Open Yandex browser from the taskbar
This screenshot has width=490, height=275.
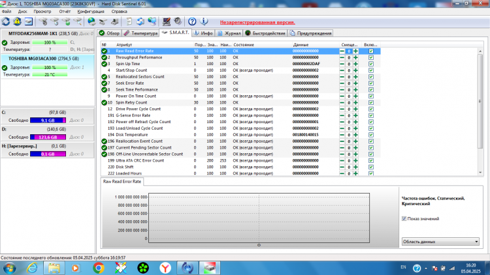(165, 268)
